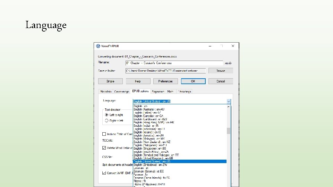The height and width of the screenshot is (187, 333).
Task: Select Estonian (Estonia) : et-EE
Action: click(x=180, y=171)
